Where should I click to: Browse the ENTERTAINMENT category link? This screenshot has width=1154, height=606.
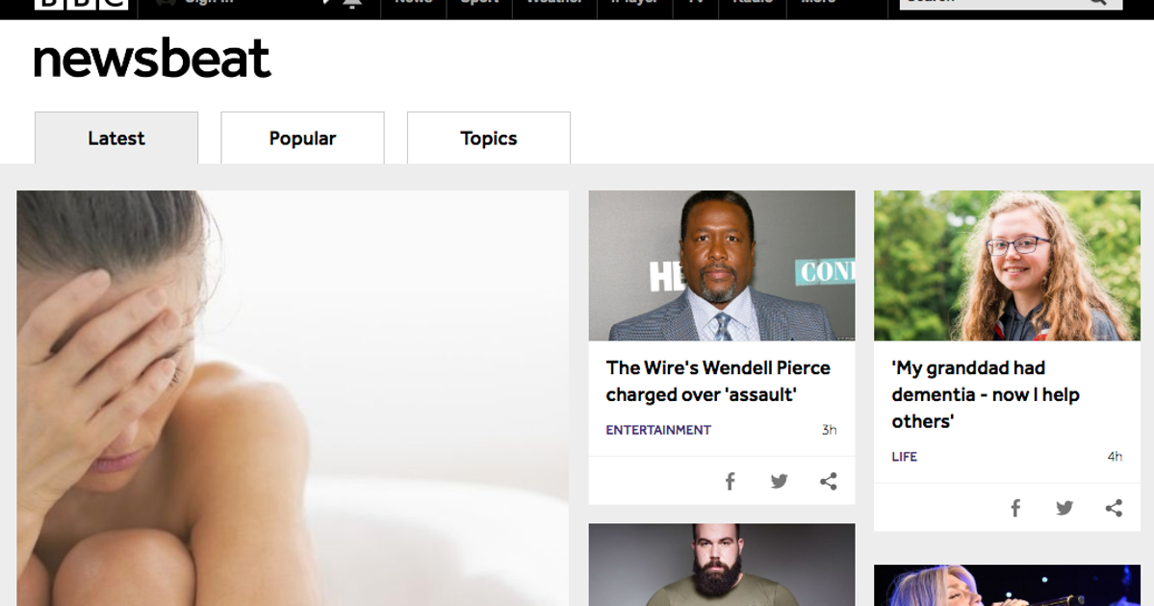tap(658, 430)
